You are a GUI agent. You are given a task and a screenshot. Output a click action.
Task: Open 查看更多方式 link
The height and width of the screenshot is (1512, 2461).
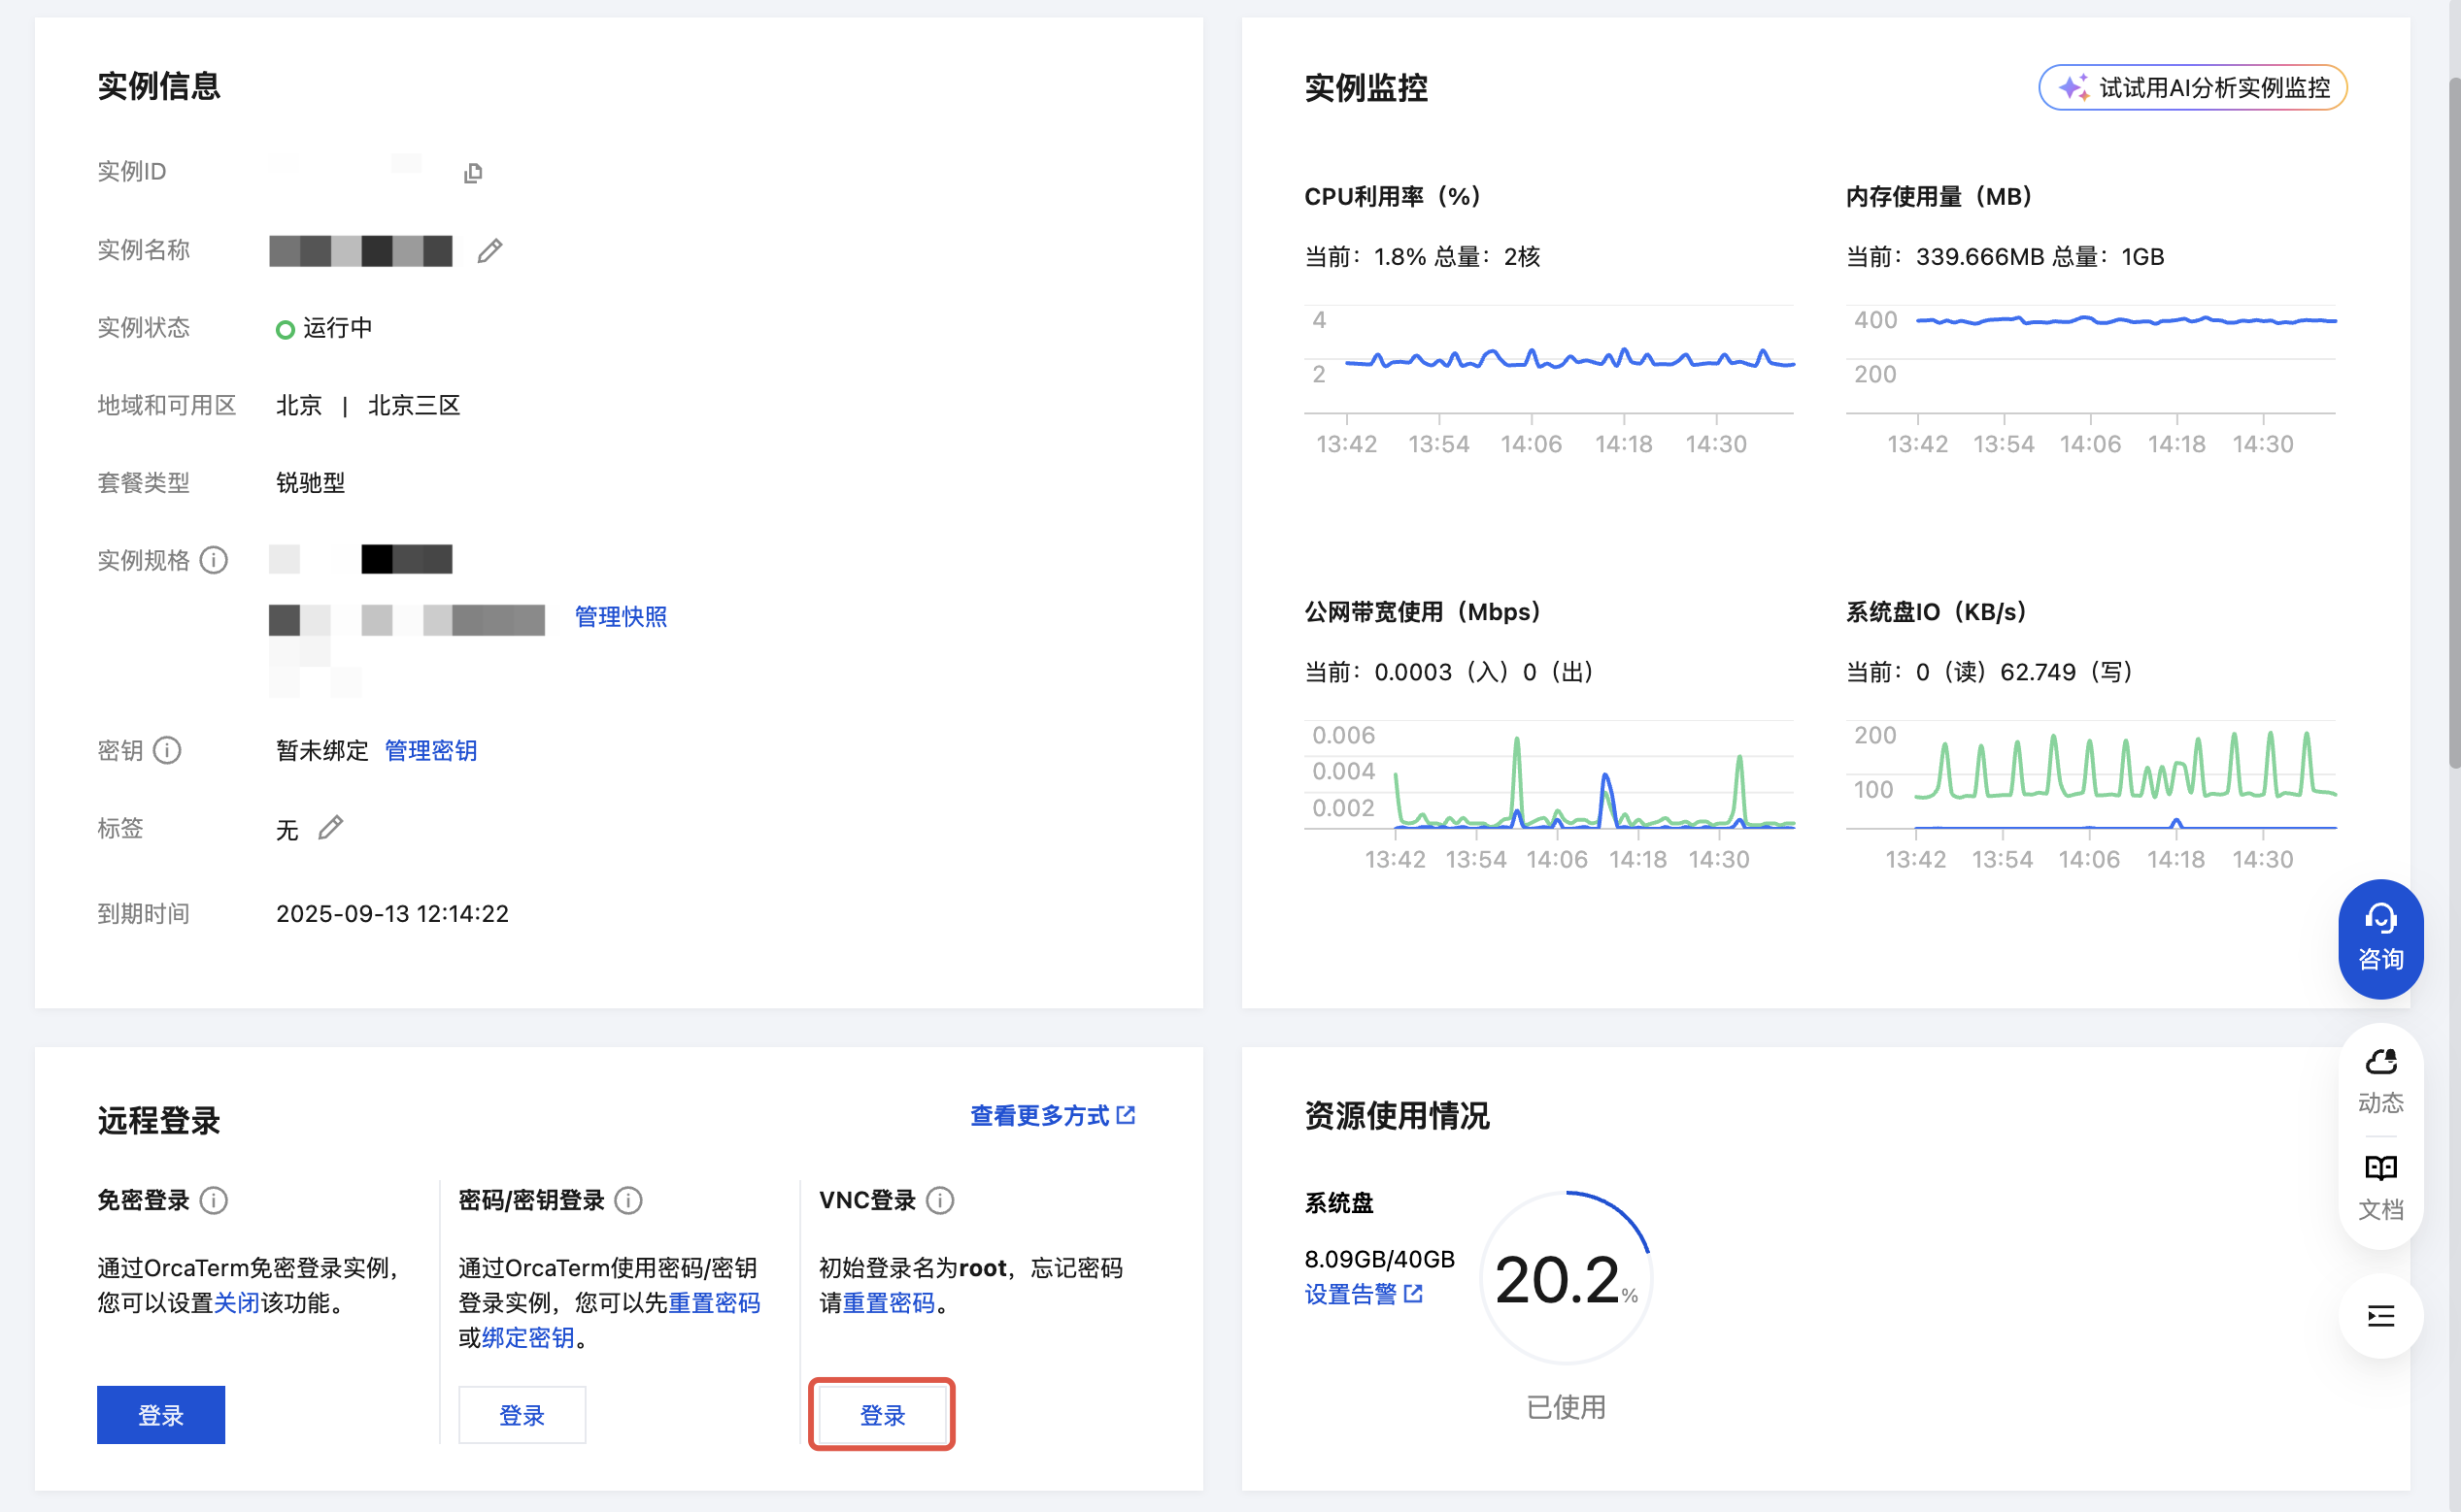point(1051,1115)
